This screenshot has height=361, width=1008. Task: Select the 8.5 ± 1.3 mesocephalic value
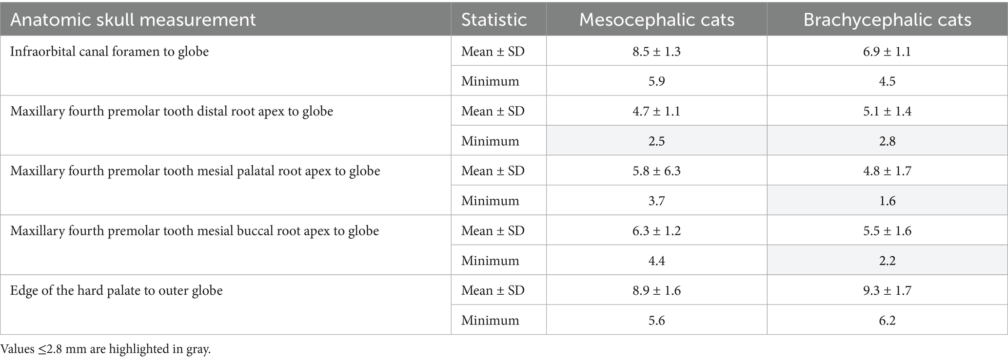coord(656,51)
